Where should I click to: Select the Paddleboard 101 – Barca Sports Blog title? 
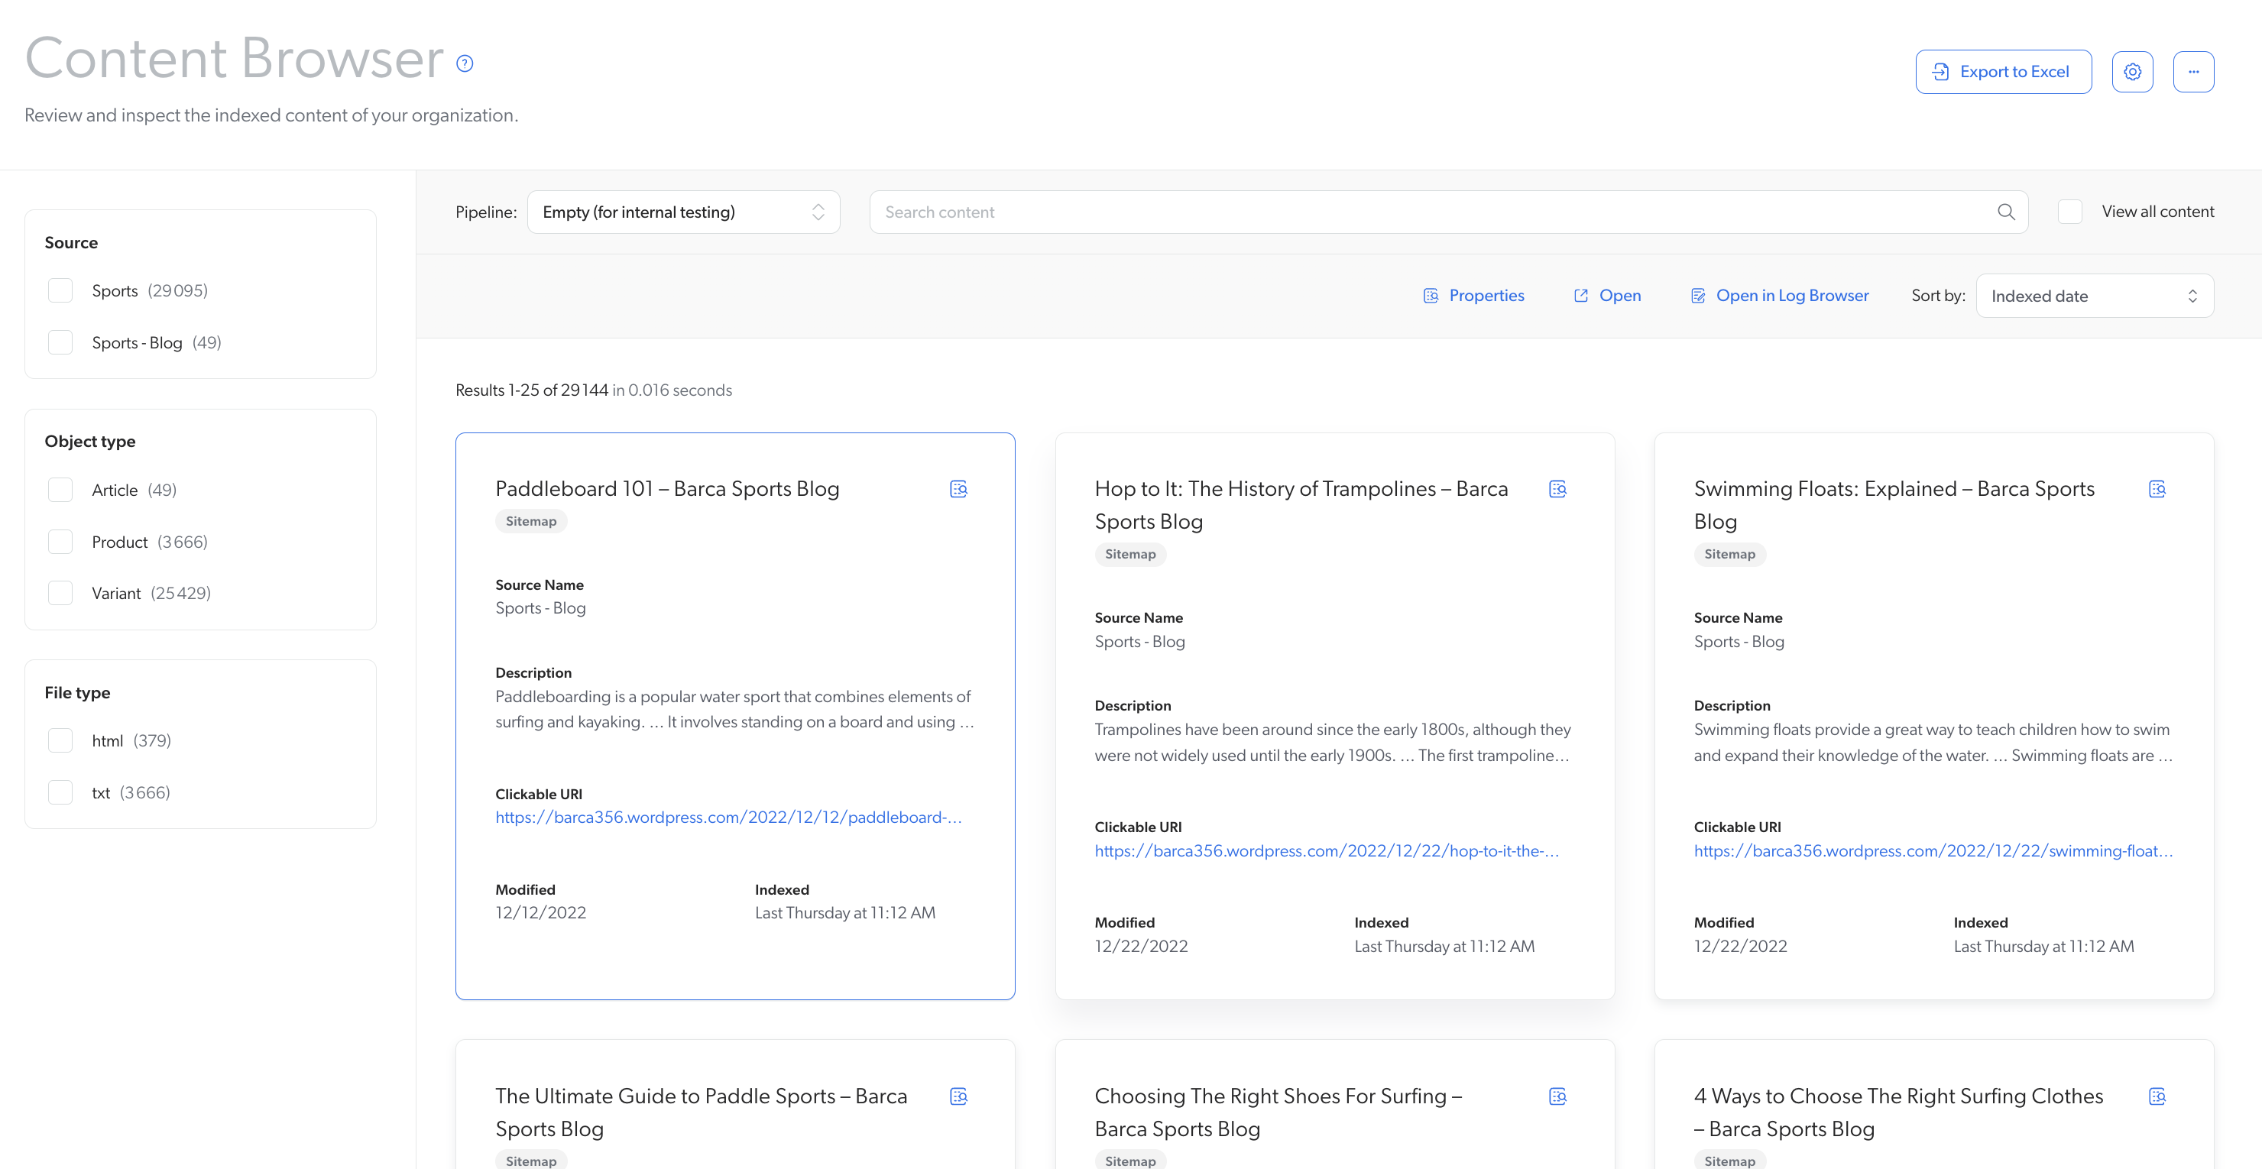point(667,489)
